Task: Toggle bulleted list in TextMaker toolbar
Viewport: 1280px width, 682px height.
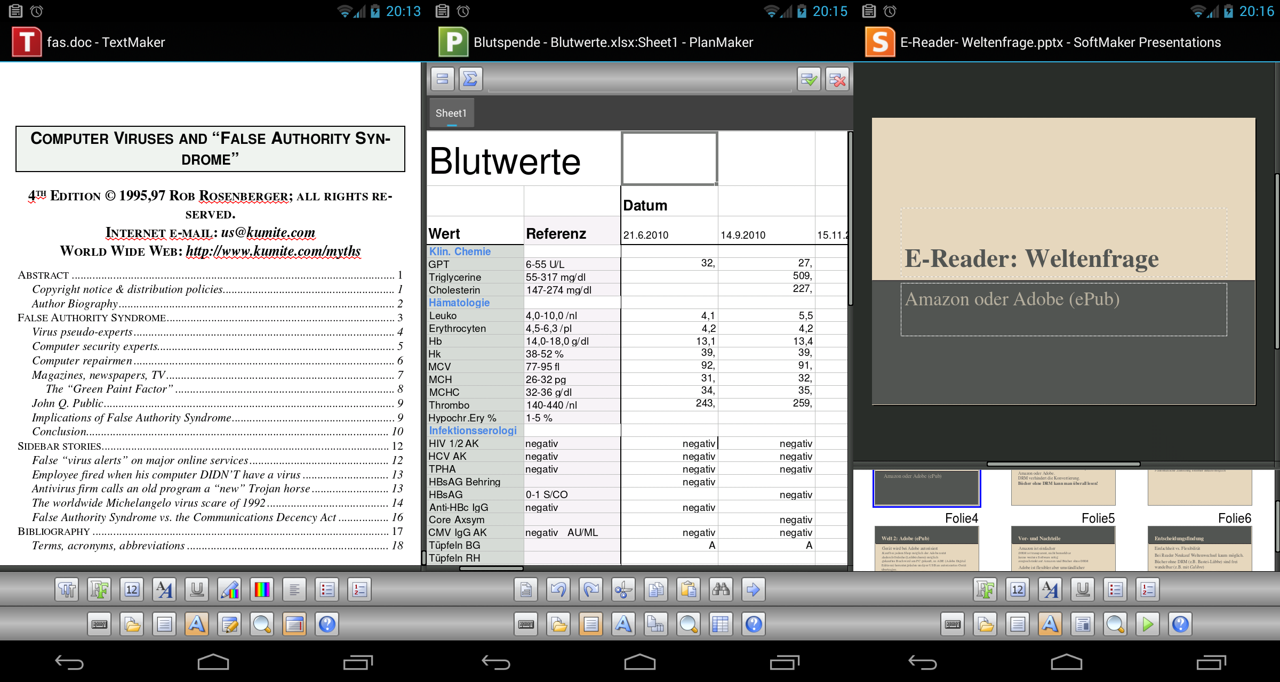Action: pyautogui.click(x=327, y=589)
